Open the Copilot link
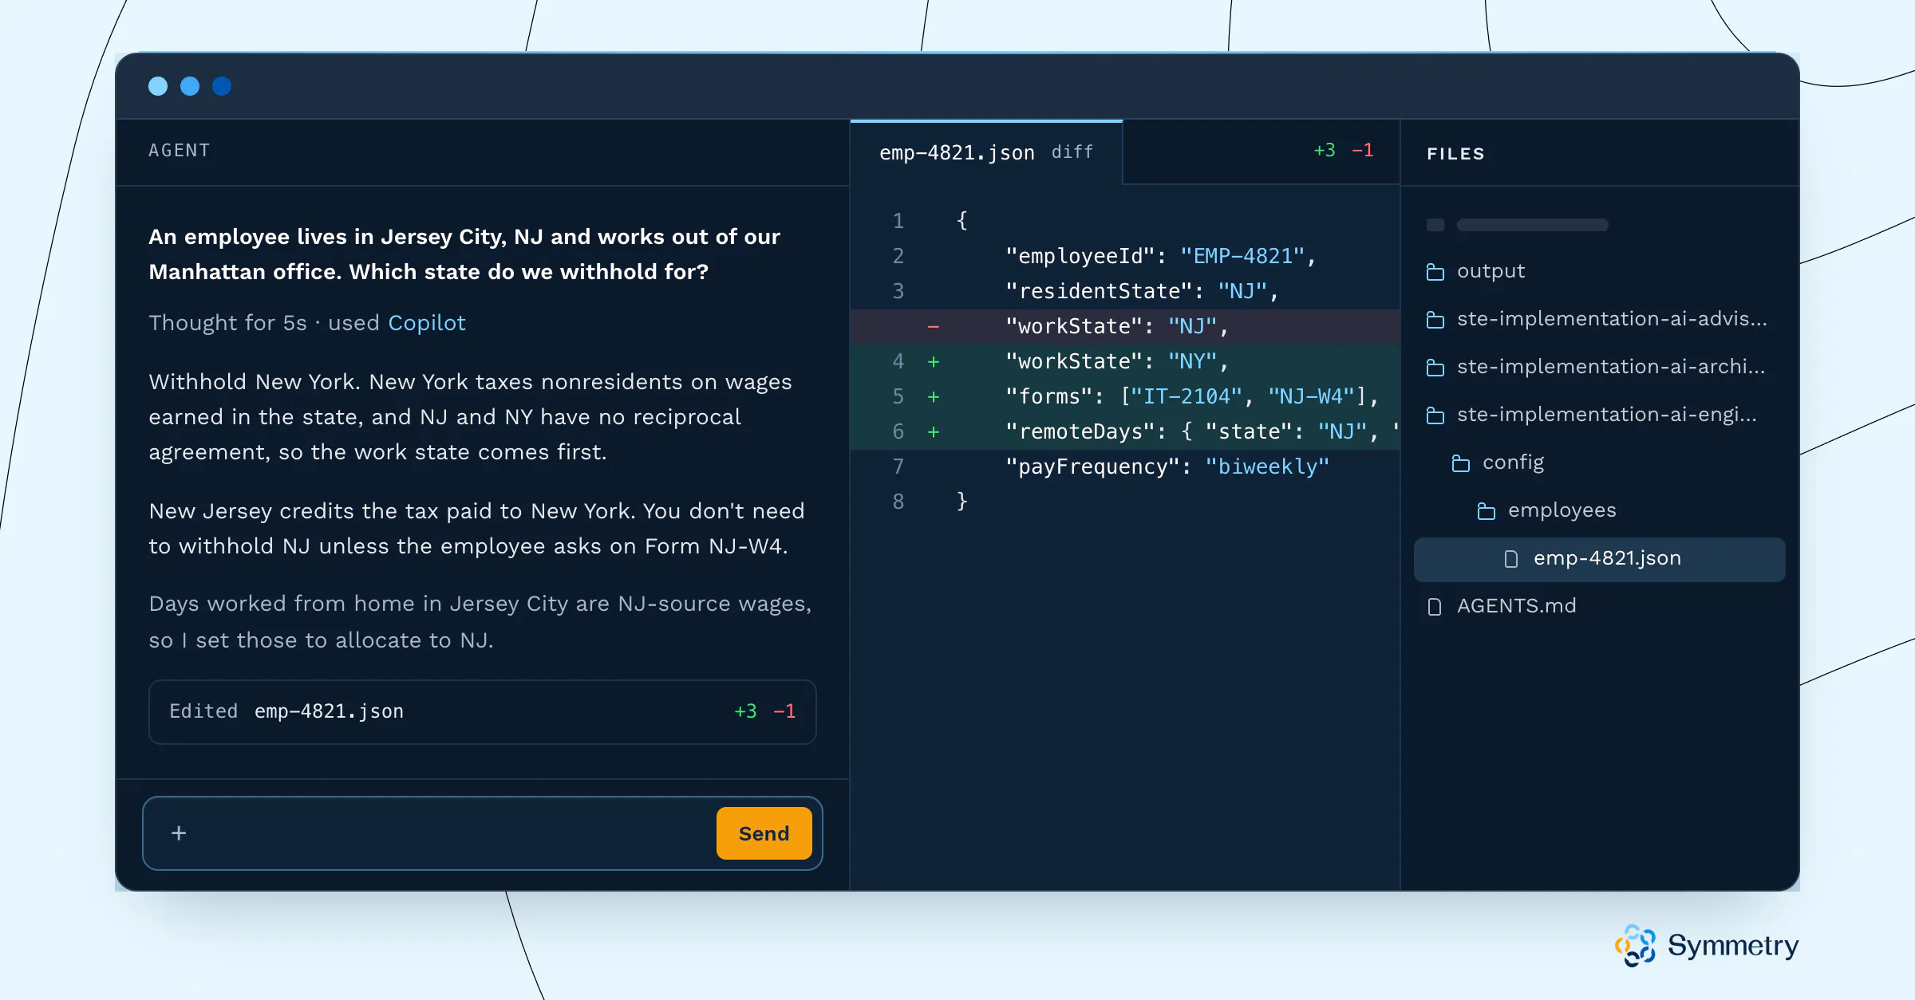 (427, 323)
